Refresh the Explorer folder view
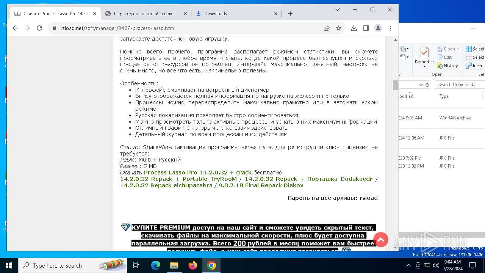The image size is (485, 273). (427, 85)
